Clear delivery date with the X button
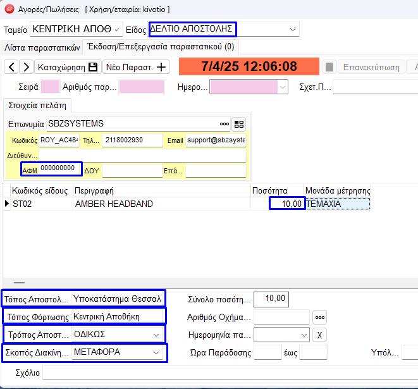The height and width of the screenshot is (389, 418). click(x=321, y=334)
